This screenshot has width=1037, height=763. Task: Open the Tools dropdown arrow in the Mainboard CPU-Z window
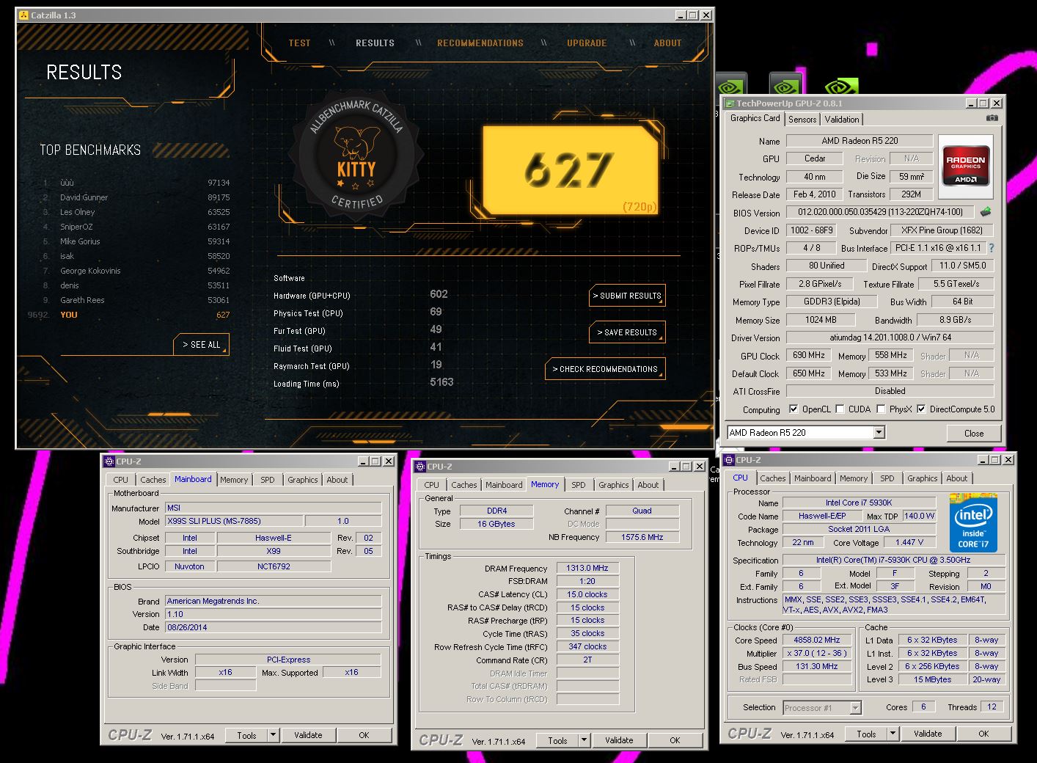click(273, 735)
